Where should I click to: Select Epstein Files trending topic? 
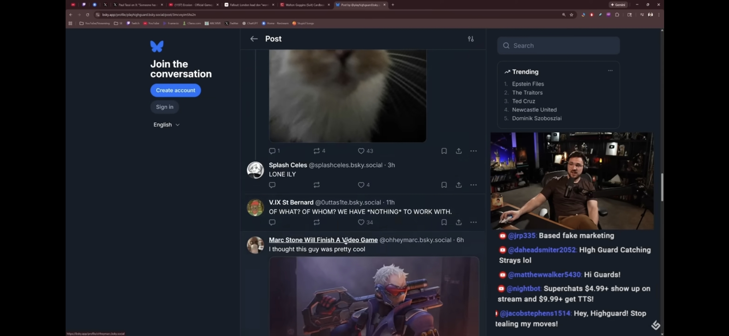point(527,84)
